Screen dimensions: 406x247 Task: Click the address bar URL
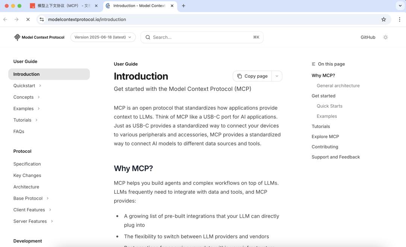tap(87, 20)
